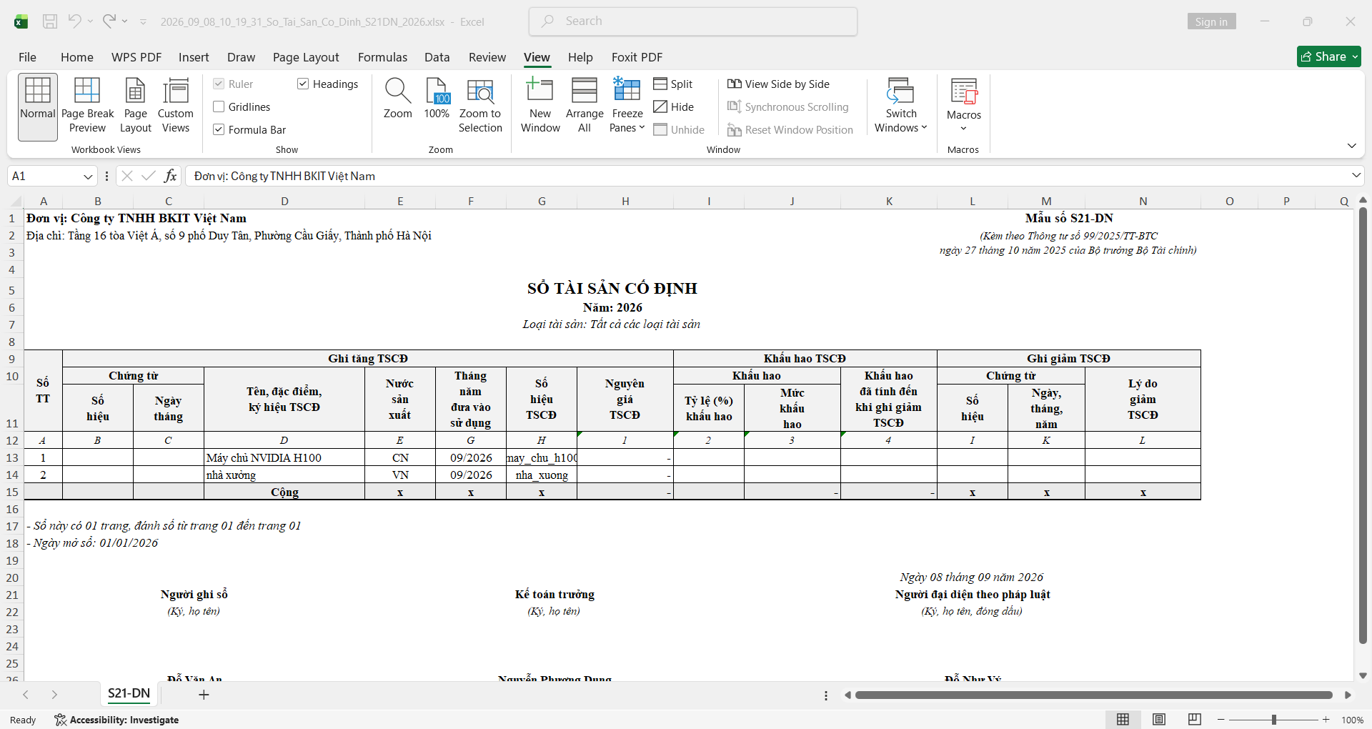Click the Sign in button
This screenshot has width=1372, height=729.
1211,21
